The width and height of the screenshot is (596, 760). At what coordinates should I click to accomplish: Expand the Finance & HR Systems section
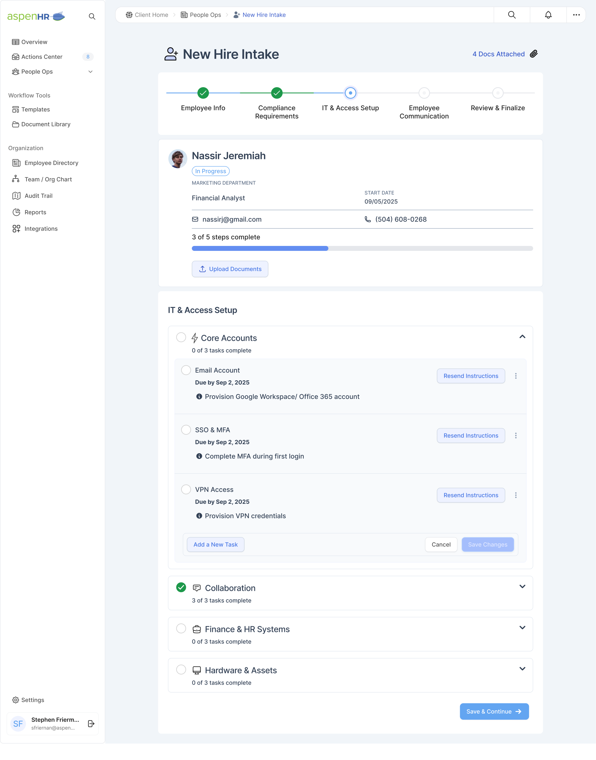pyautogui.click(x=522, y=628)
